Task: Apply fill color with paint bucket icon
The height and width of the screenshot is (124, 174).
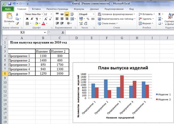Action: click(36, 23)
